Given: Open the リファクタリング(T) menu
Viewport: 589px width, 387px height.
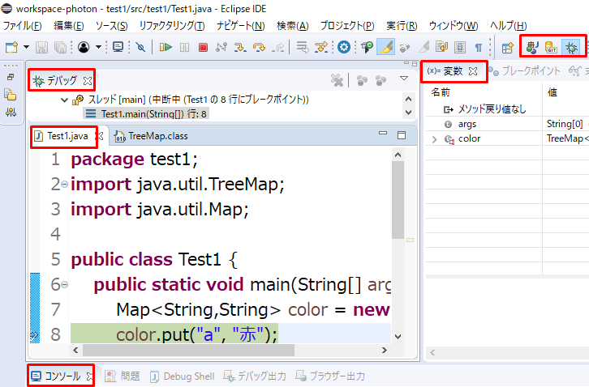Looking at the screenshot, I should click(172, 25).
